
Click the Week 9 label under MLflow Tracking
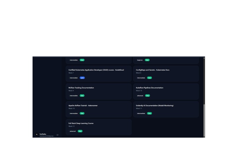point(71,91)
